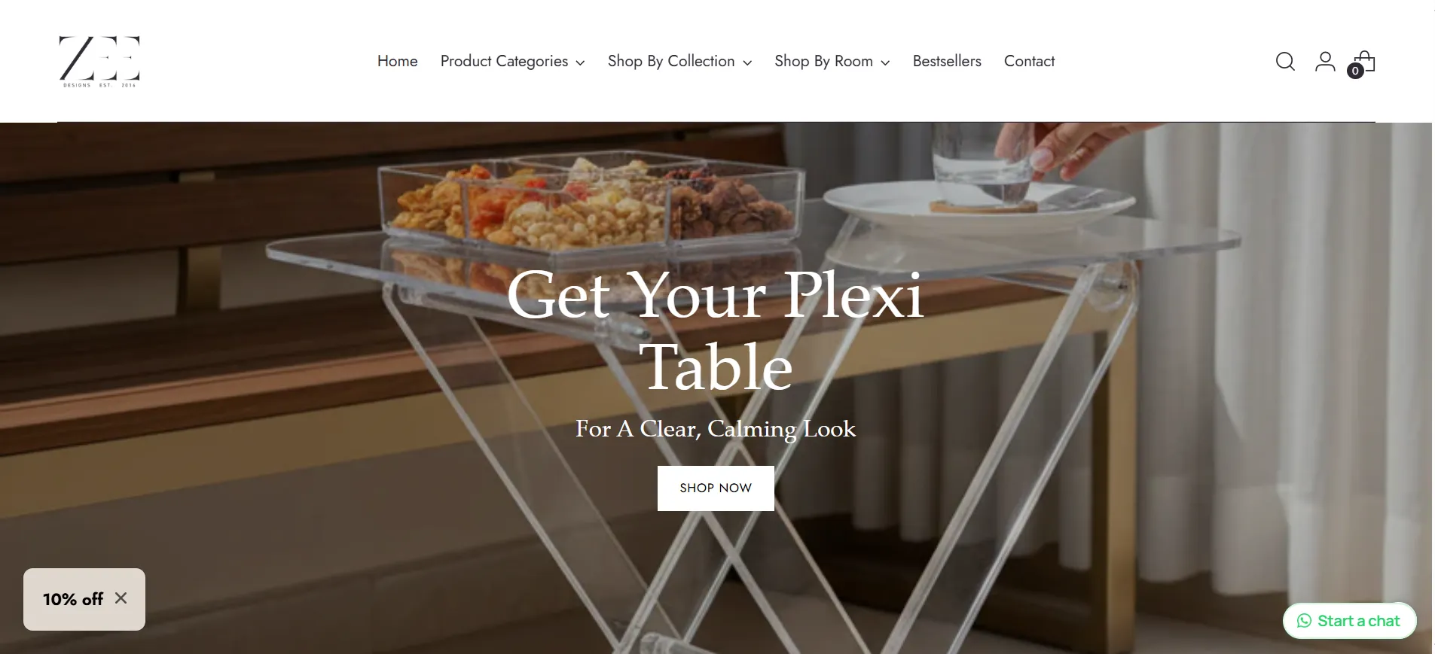Open the Contact menu item
Screen dimensions: 1435x654
click(x=1029, y=61)
